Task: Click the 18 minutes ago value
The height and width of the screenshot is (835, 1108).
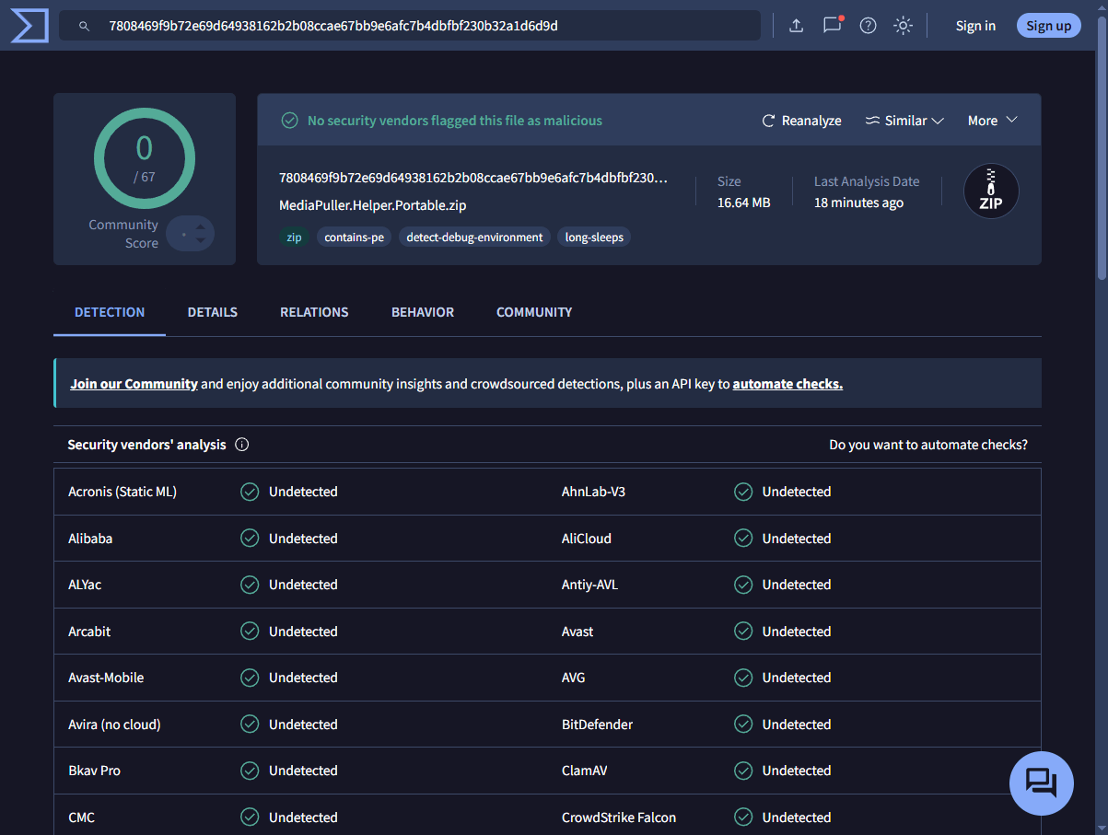Action: (x=858, y=203)
